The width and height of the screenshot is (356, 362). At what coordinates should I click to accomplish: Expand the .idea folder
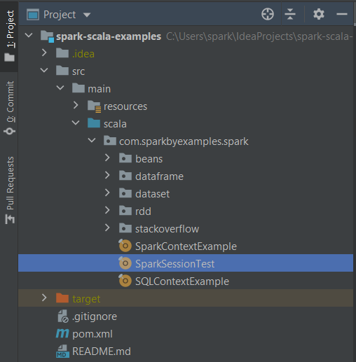click(x=44, y=53)
